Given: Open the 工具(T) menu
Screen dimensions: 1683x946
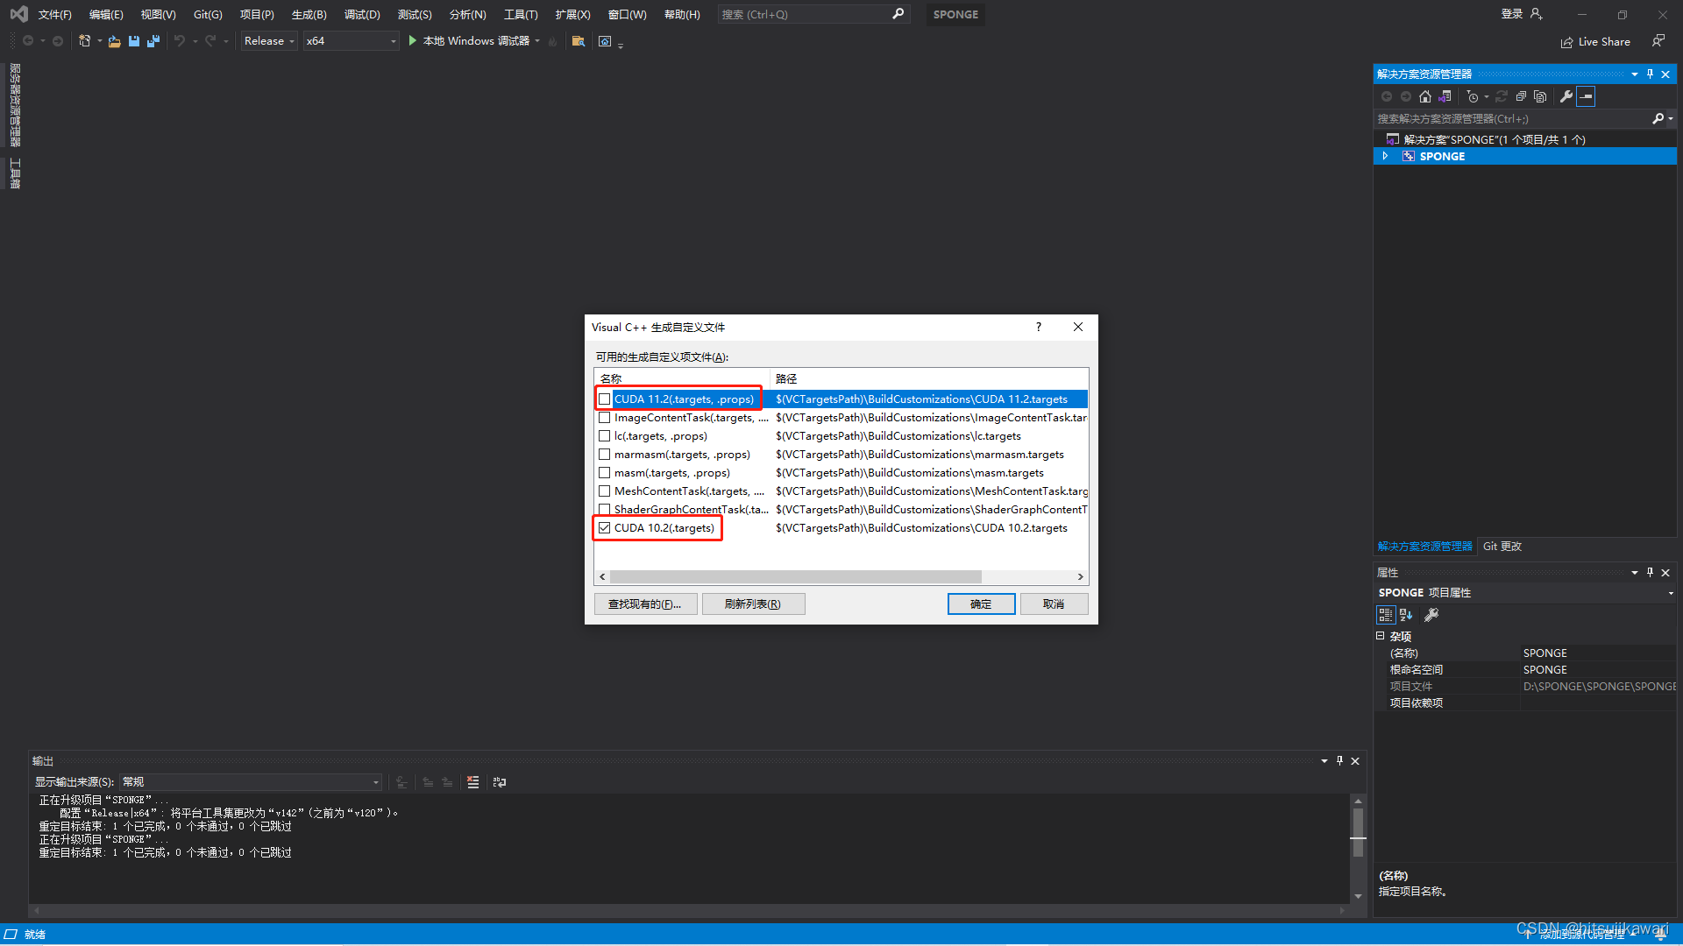Looking at the screenshot, I should [x=521, y=14].
